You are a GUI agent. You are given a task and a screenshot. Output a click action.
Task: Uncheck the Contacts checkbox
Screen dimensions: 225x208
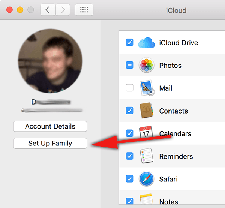(x=129, y=111)
